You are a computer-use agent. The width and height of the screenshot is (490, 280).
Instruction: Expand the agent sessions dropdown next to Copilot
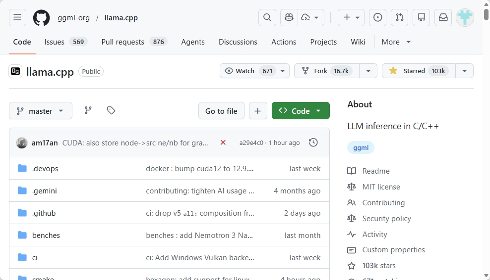[310, 17]
